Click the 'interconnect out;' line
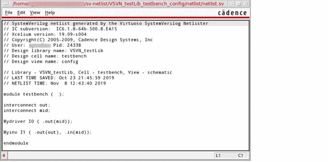This screenshot has width=328, height=162. (x=27, y=105)
